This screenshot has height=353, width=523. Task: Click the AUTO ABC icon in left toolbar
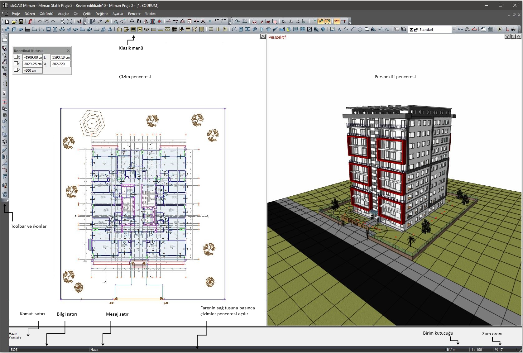pos(5,194)
